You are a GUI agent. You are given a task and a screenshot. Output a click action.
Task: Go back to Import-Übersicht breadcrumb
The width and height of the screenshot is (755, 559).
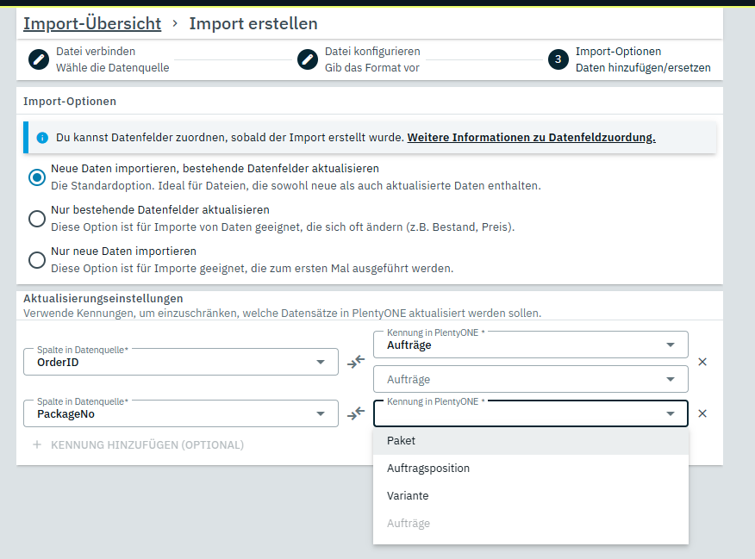tap(91, 24)
